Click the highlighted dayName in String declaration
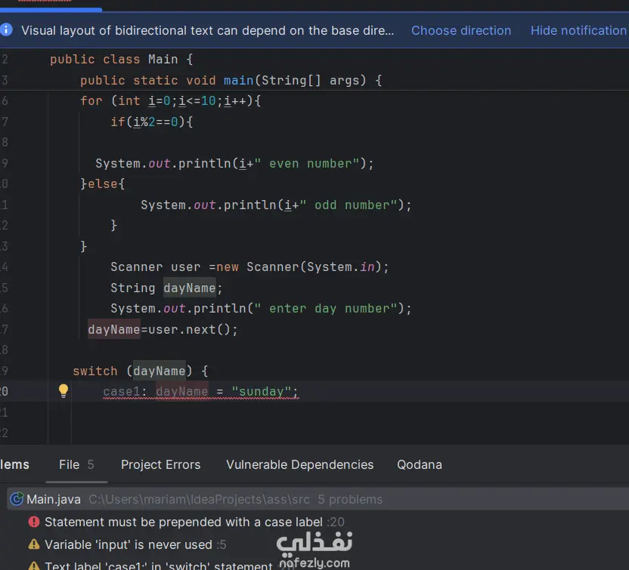This screenshot has width=629, height=570. [189, 288]
